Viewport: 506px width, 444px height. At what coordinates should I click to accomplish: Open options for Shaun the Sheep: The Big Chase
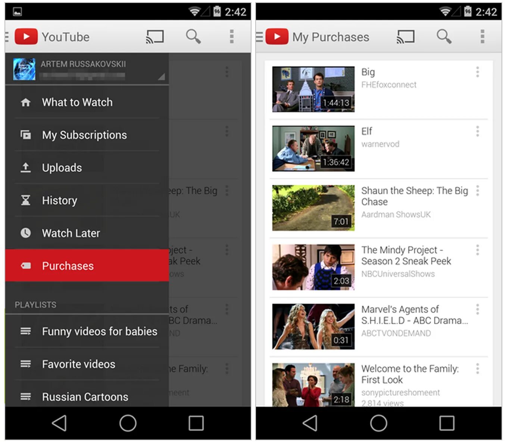(x=477, y=191)
